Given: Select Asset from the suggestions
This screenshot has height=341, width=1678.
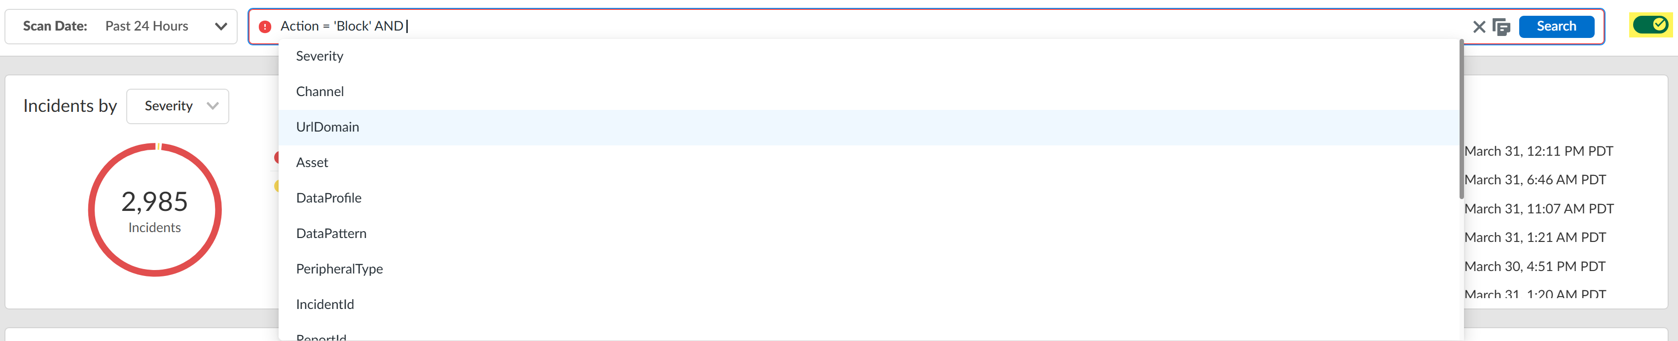Looking at the screenshot, I should point(312,163).
